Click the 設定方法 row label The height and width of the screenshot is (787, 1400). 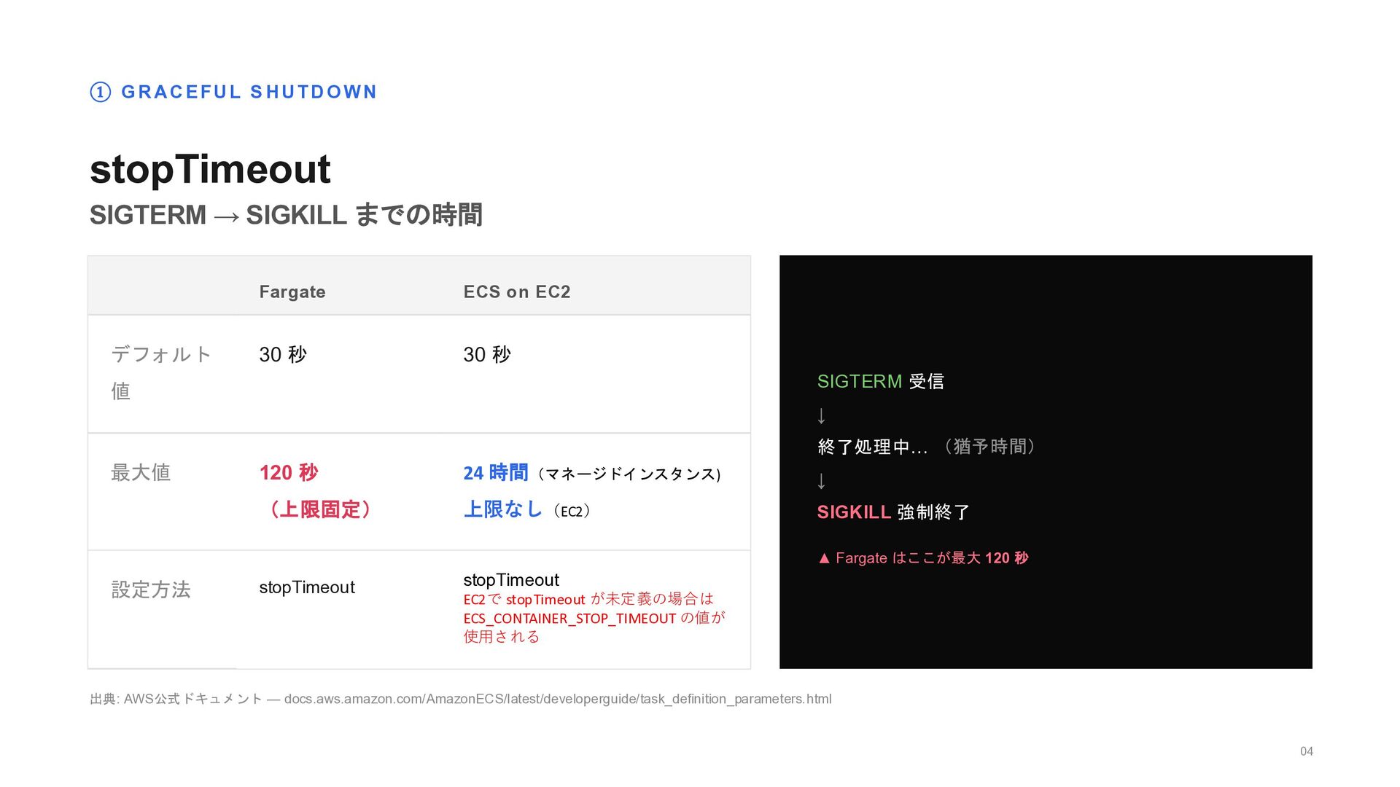[151, 590]
